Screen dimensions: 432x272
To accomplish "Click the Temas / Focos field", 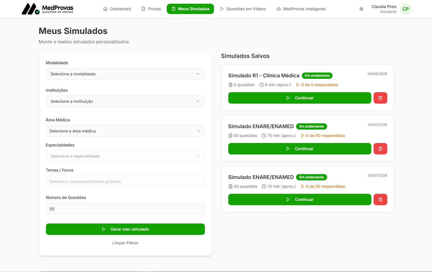I will (x=125, y=181).
